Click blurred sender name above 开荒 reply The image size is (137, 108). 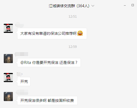tap(19, 74)
